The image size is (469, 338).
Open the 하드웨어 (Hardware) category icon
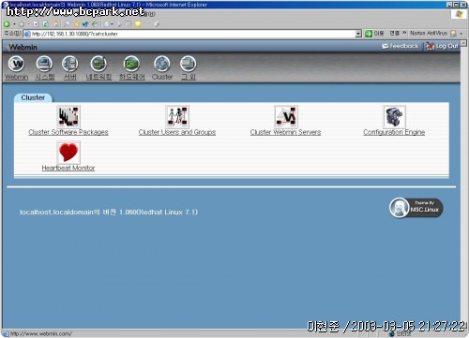click(x=131, y=64)
